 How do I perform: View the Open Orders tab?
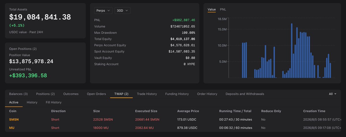tap(96, 94)
